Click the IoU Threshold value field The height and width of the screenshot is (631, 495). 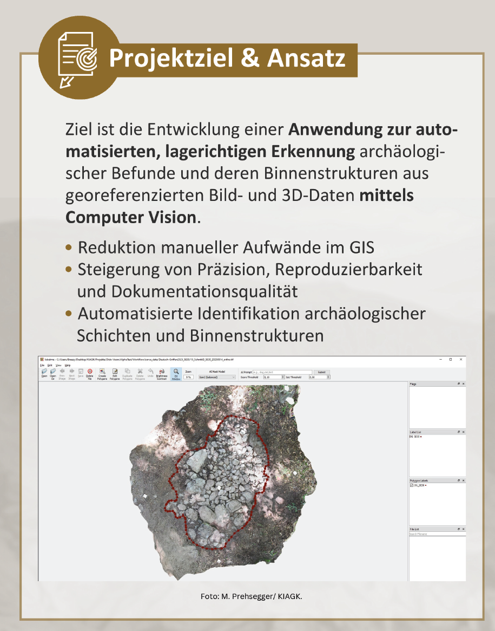coord(318,377)
